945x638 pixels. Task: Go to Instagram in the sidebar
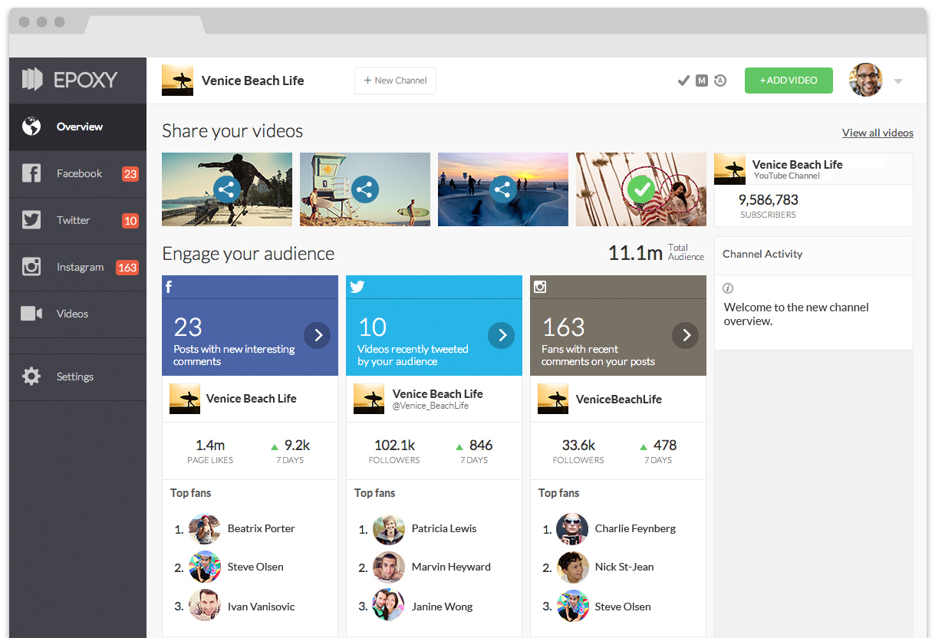(x=79, y=268)
